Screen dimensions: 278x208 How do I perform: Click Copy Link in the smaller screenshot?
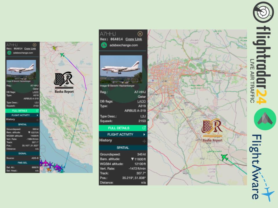[30, 49]
